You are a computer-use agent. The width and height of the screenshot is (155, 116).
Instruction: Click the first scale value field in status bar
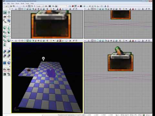pos(89,115)
